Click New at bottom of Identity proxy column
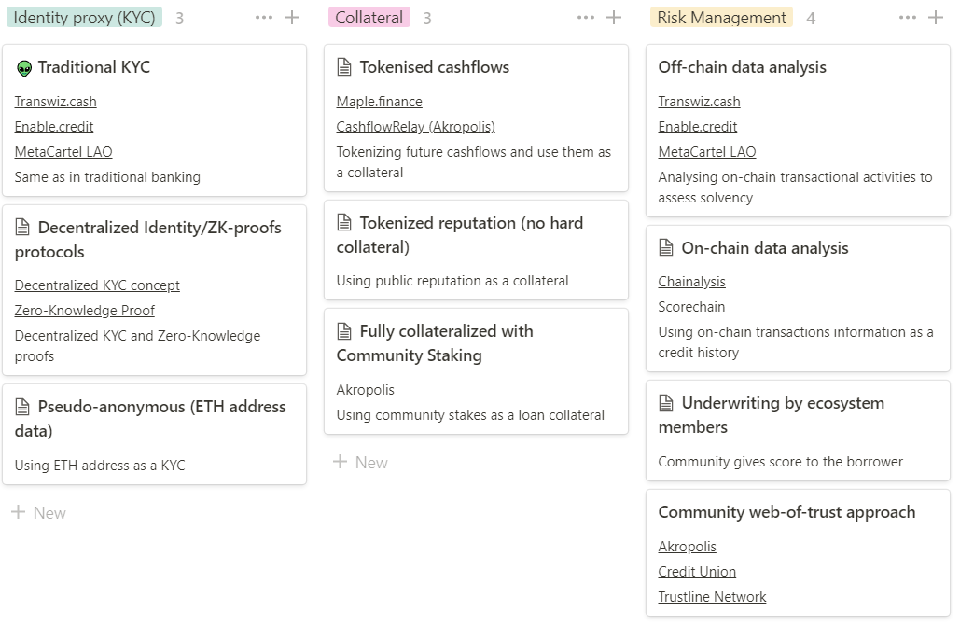960x626 pixels. (x=38, y=513)
